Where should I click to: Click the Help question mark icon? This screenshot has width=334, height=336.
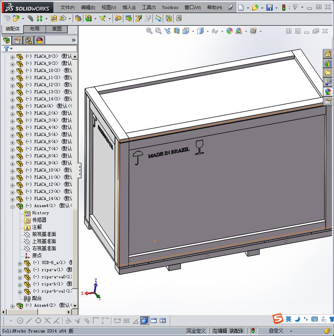[x=295, y=7]
